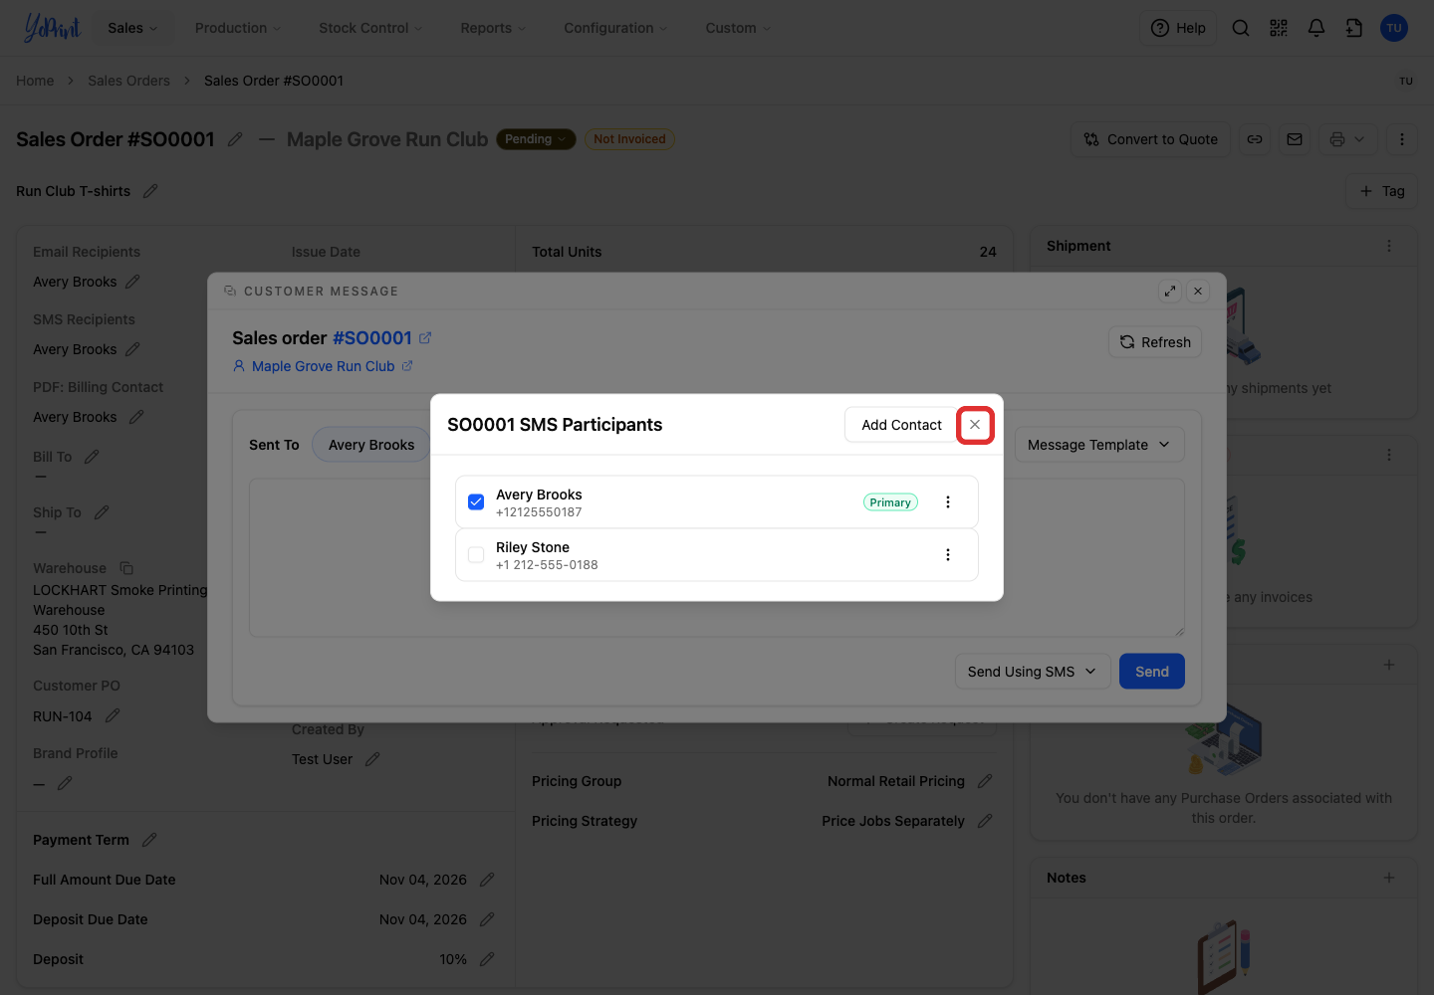
Task: Edit the sales order number pencil icon
Action: pyautogui.click(x=235, y=139)
